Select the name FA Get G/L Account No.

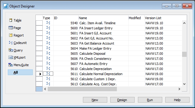[96, 38]
